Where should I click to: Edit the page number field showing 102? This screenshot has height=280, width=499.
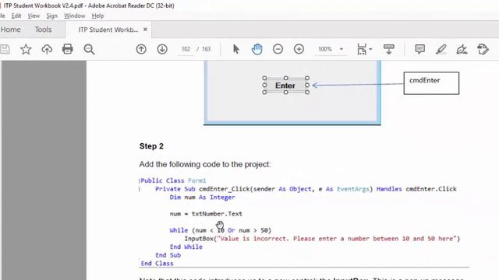tap(186, 49)
